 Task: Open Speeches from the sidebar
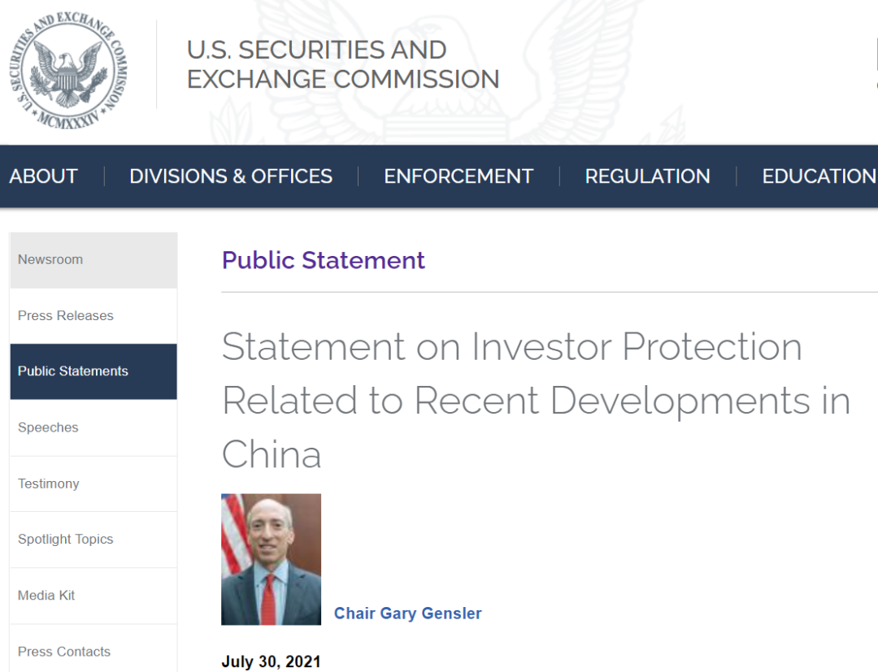93,428
